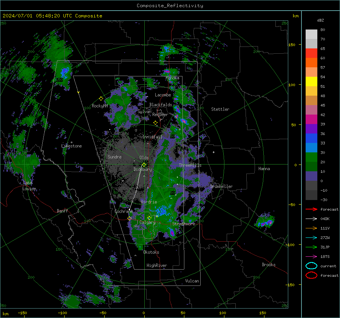
Task: Click the green 31JP arrow in legend
Action: tap(311, 247)
